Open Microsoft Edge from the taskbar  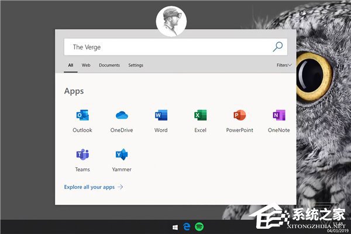187,227
